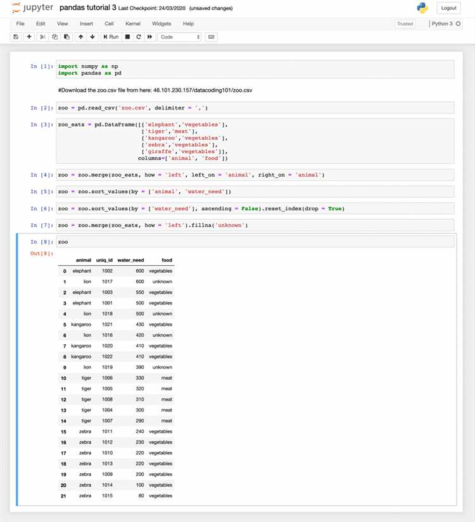Click the save and checkpoint icon
475x522 pixels.
(16, 37)
